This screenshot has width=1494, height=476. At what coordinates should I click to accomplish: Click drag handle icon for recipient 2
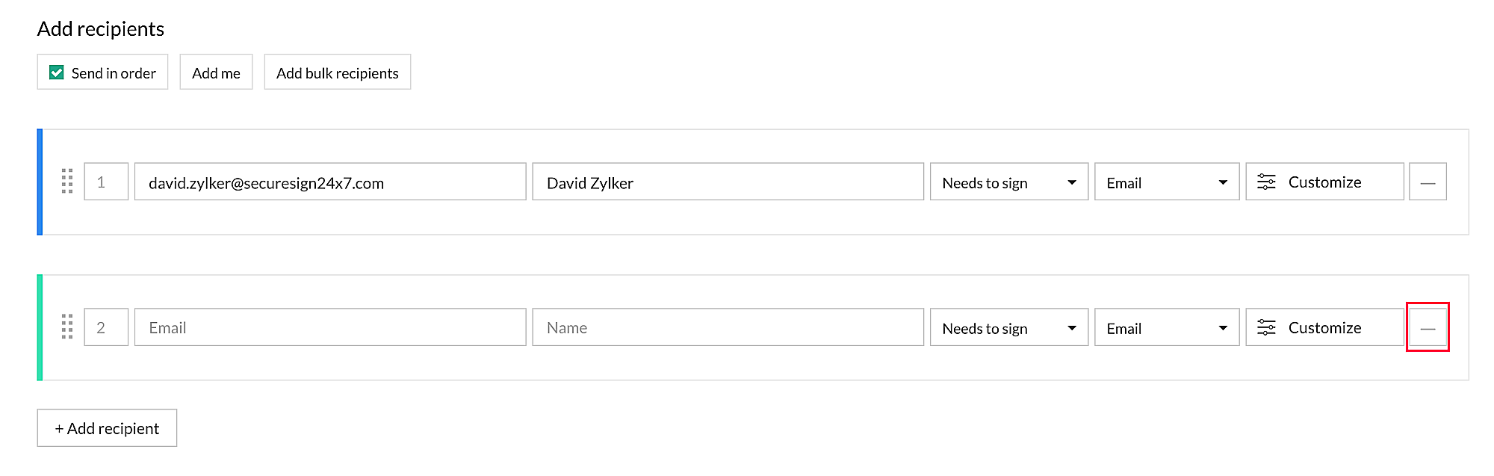click(x=67, y=327)
